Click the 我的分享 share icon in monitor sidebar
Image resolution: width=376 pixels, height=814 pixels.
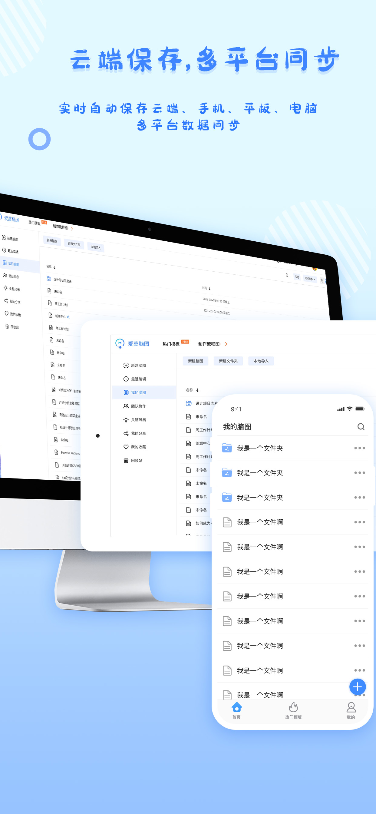(6, 301)
